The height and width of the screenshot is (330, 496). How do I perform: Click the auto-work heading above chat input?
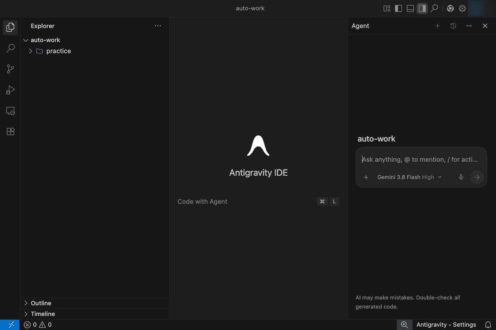[377, 139]
